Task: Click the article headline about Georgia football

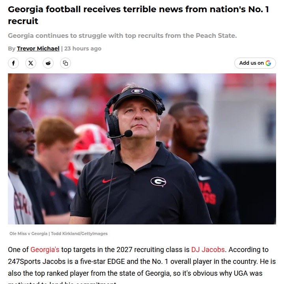Action: tap(138, 15)
